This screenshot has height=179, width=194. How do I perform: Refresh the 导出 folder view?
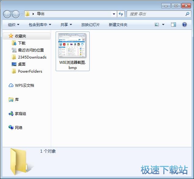pyautogui.click(x=121, y=14)
